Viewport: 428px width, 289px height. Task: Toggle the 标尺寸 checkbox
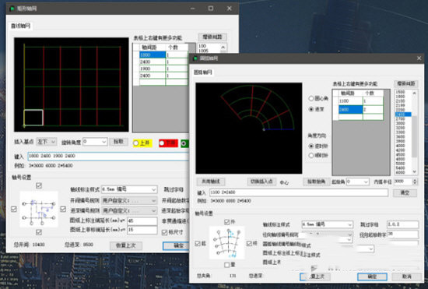(164, 232)
